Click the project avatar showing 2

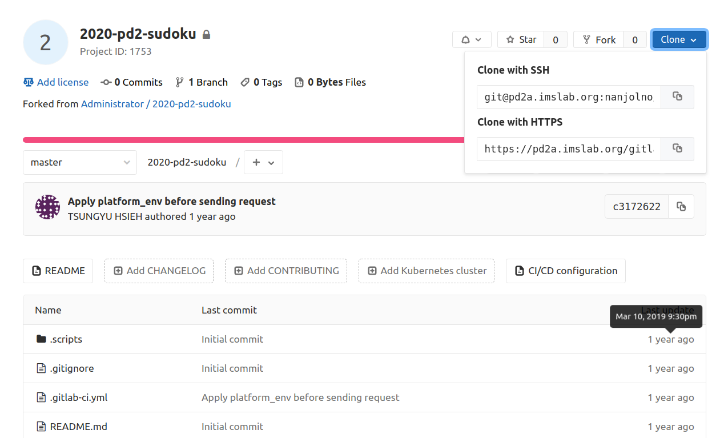tap(46, 42)
